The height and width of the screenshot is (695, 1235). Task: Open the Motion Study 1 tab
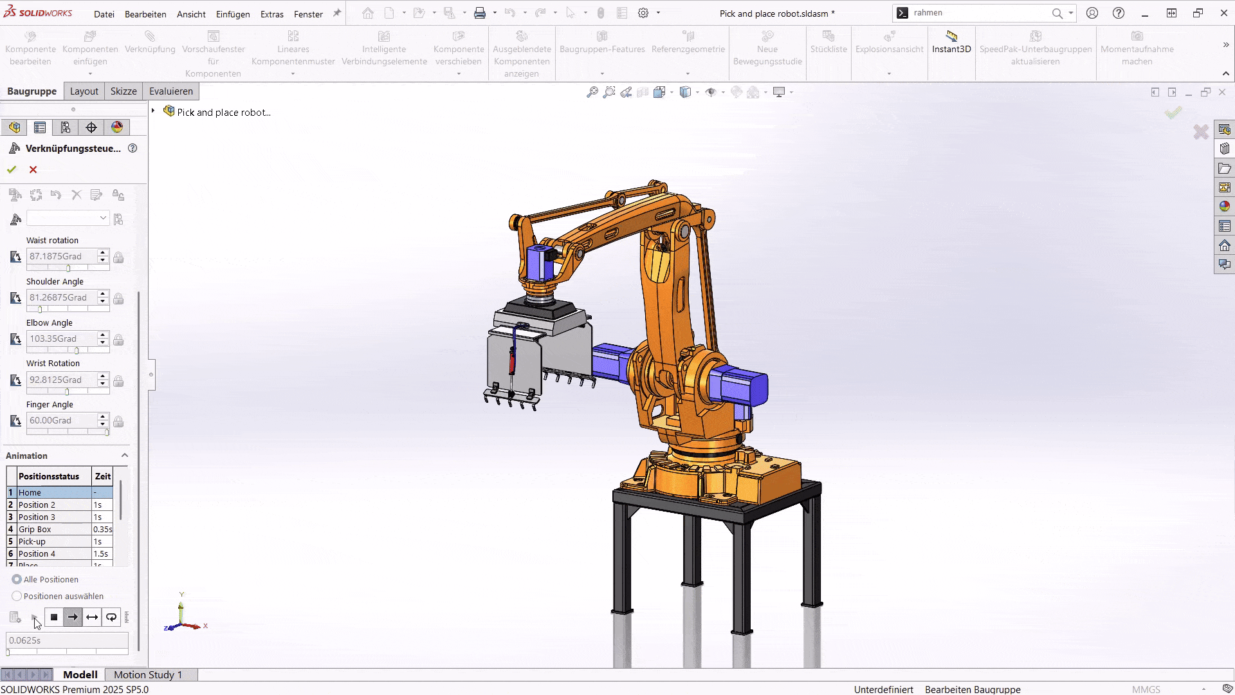148,674
